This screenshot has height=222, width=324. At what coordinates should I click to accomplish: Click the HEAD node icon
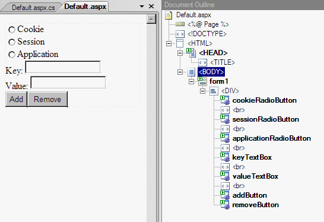pos(191,53)
